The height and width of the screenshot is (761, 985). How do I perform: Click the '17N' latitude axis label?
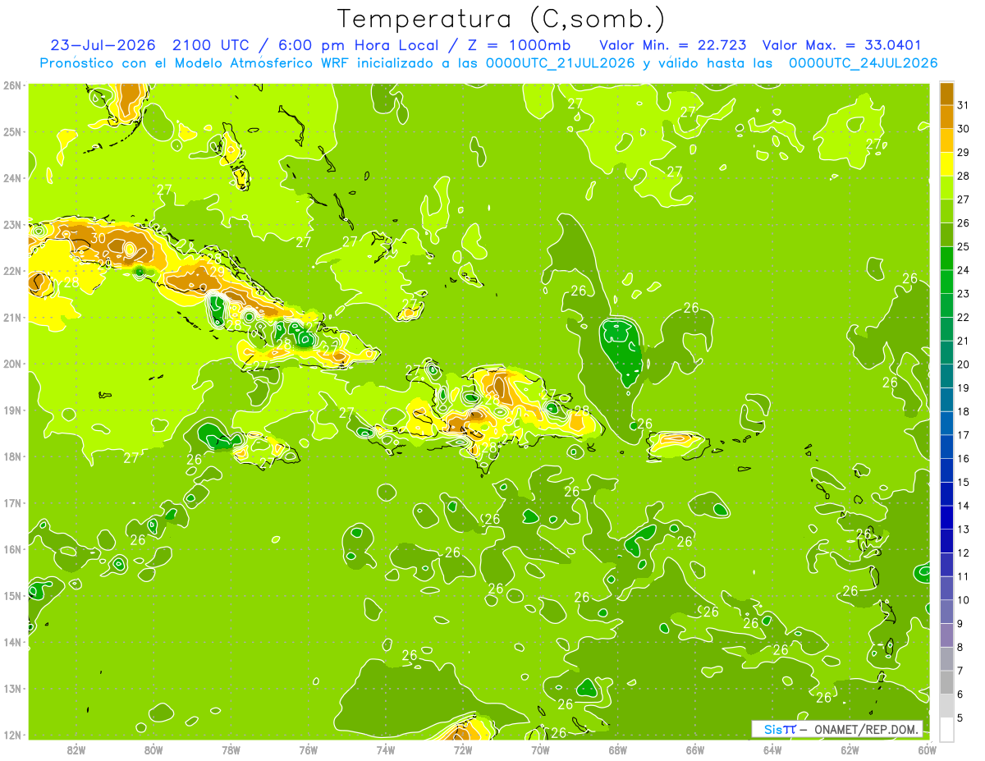[12, 502]
